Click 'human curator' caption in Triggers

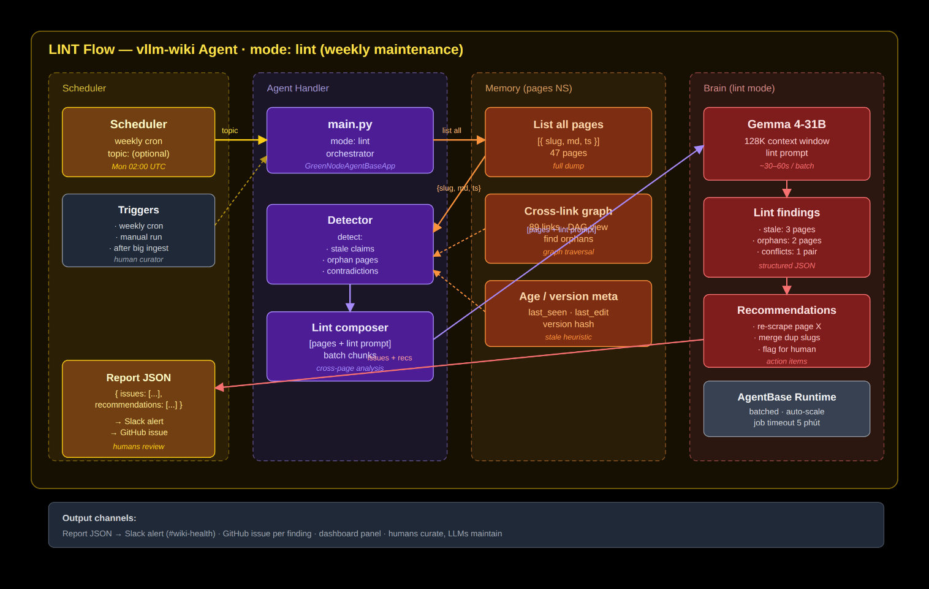(x=138, y=259)
